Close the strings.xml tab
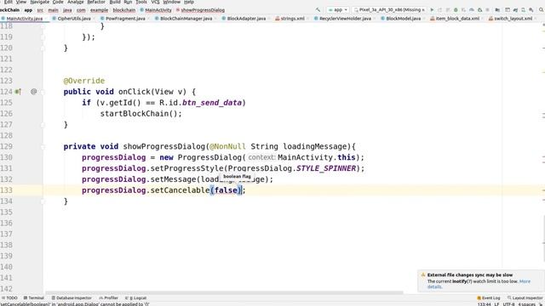545x306 pixels. click(308, 19)
